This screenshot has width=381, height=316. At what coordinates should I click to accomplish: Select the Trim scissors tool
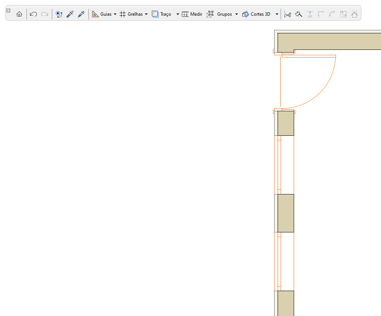click(288, 14)
